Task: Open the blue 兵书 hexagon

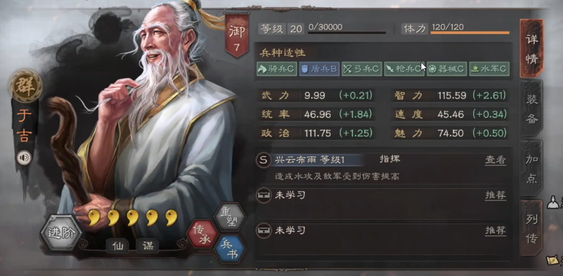Action: click(x=230, y=249)
